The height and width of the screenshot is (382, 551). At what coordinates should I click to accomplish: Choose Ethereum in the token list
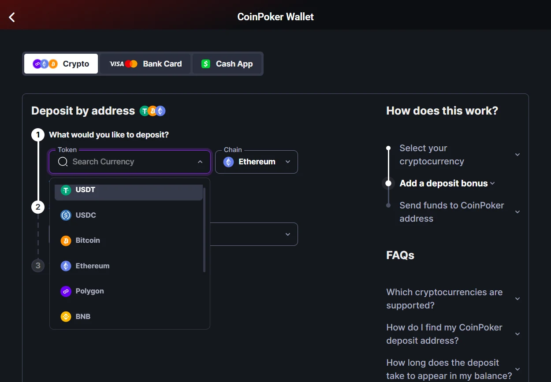(129, 266)
